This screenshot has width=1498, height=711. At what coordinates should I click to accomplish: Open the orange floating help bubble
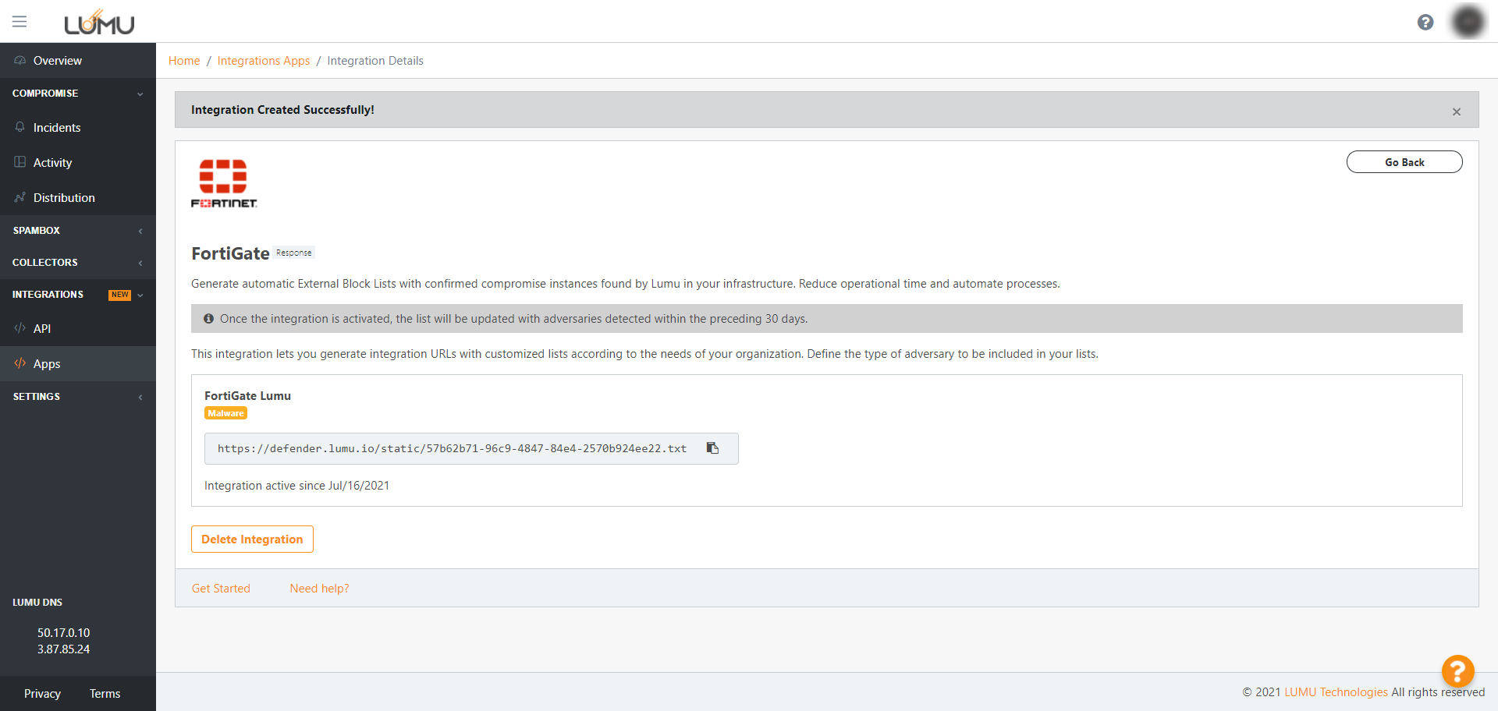click(1457, 670)
